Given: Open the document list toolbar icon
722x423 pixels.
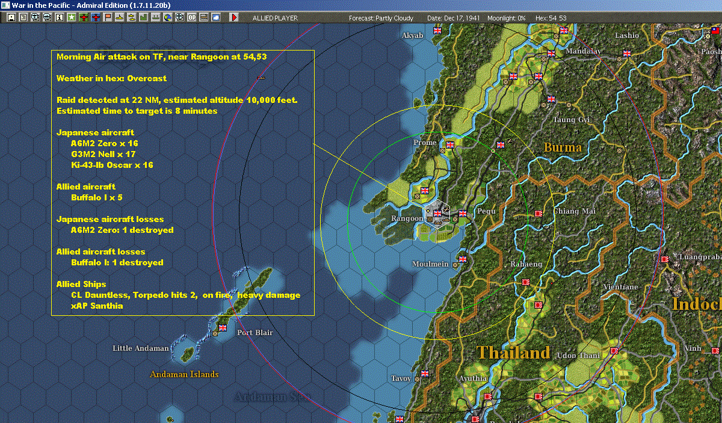Looking at the screenshot, I should coord(23,17).
